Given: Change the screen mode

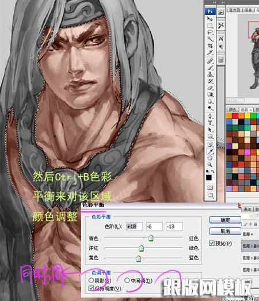Looking at the screenshot, I should point(210,196).
